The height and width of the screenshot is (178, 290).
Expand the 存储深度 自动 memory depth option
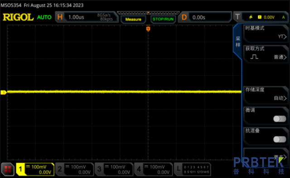pyautogui.click(x=266, y=95)
